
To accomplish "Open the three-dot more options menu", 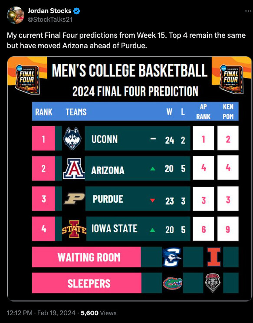I will coord(248,11).
